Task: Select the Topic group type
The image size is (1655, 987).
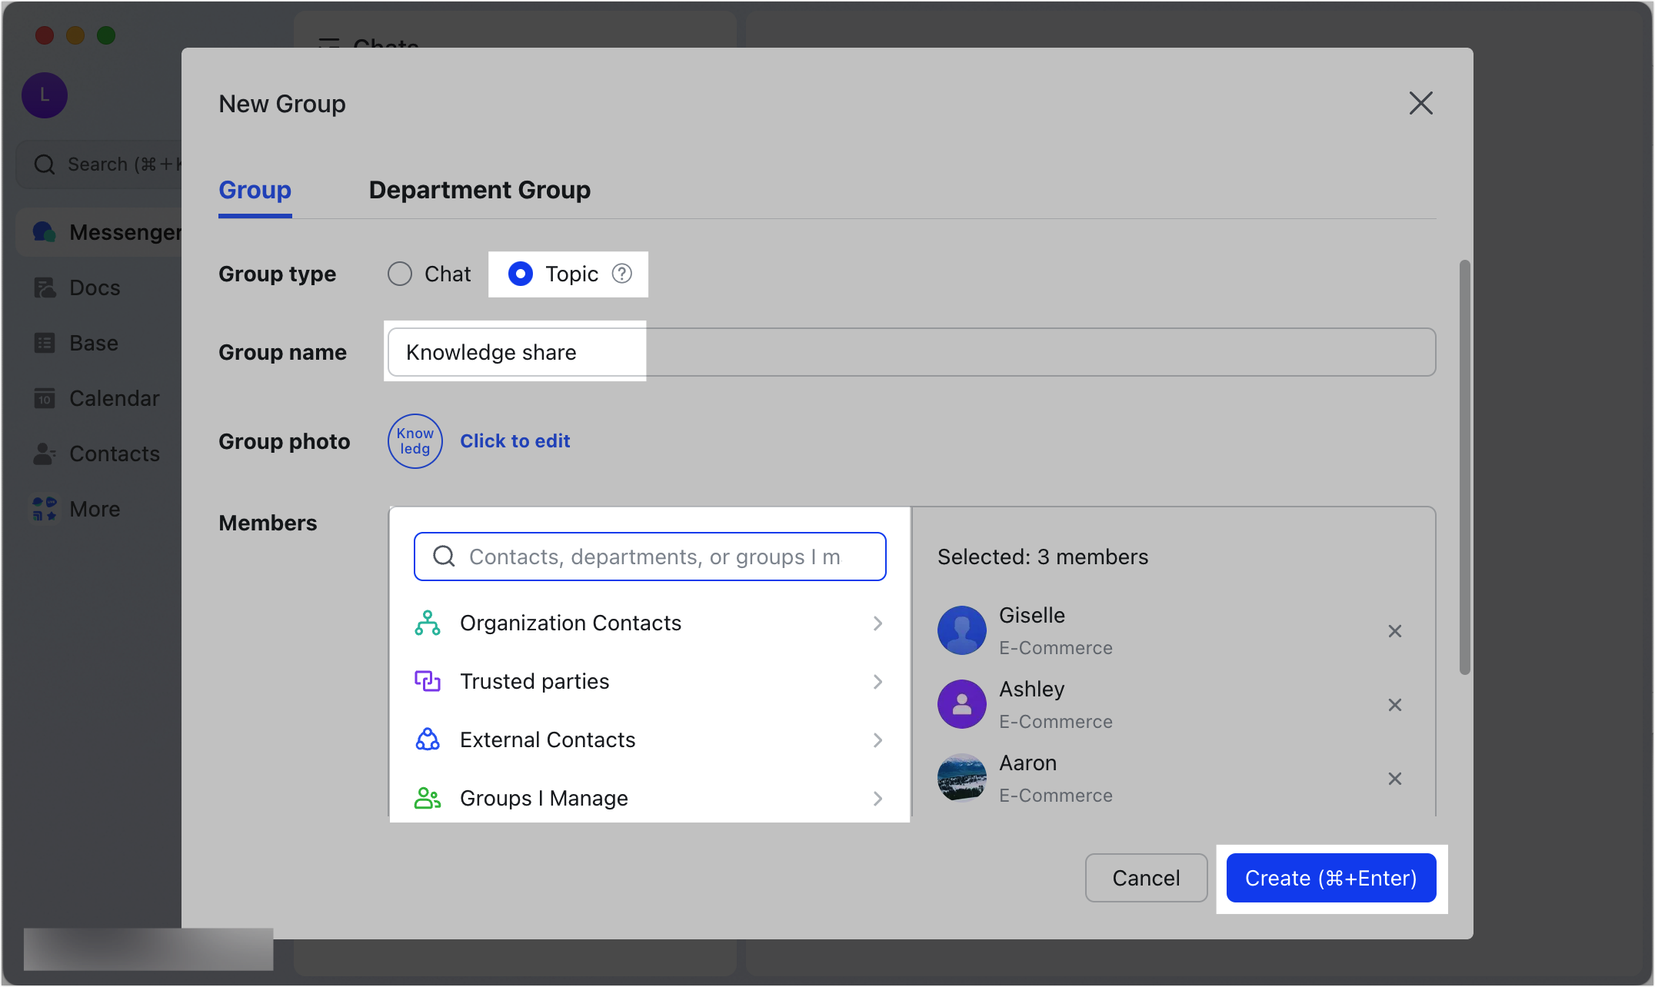Action: 521,274
